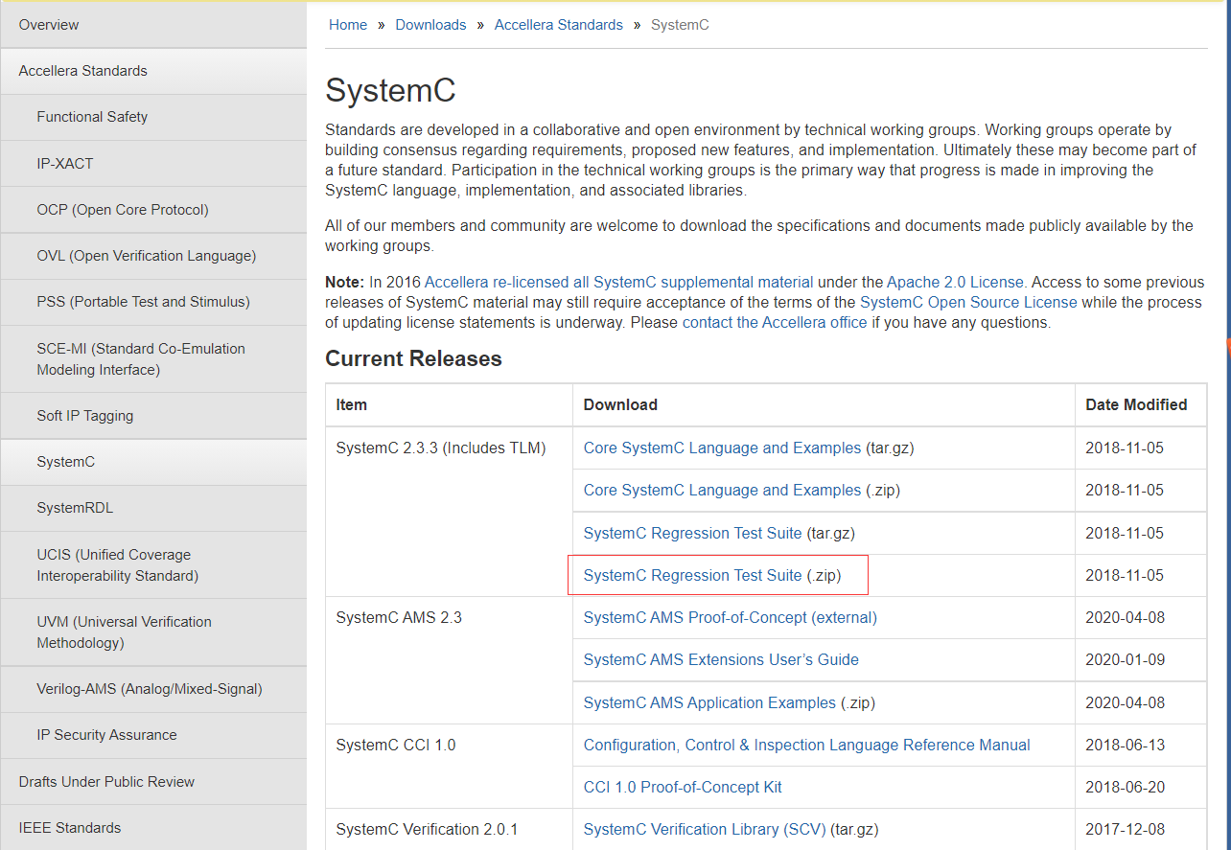Download the SystemC Verification Library tar.gz
1231x850 pixels.
pos(704,829)
